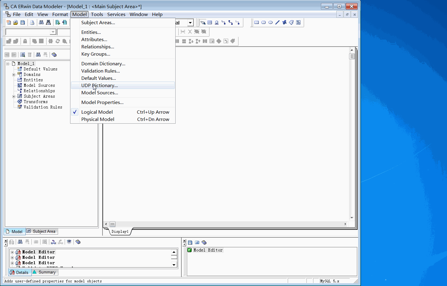The width and height of the screenshot is (447, 286).
Task: Select the Identifying relationship tool
Action: pos(224,22)
